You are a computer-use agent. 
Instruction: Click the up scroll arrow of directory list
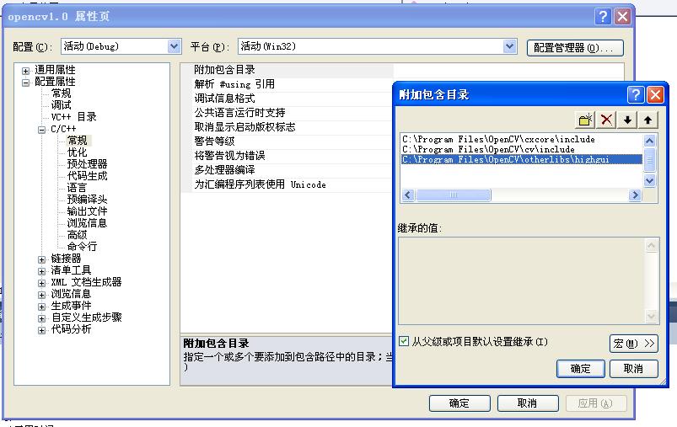pos(649,141)
